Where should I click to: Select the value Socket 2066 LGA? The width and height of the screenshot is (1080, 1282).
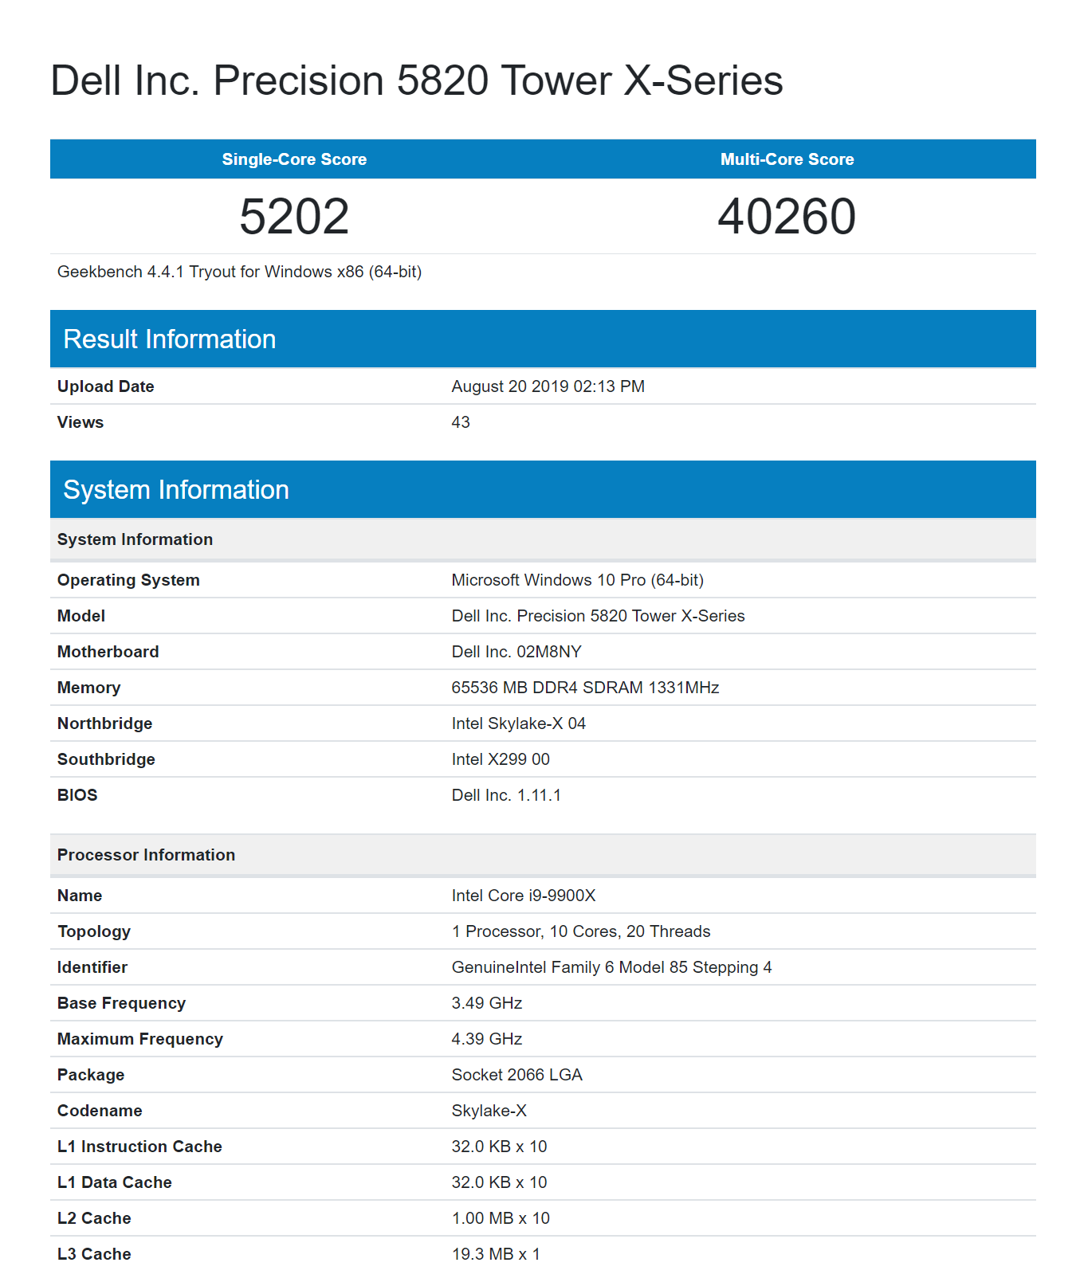click(x=516, y=1075)
